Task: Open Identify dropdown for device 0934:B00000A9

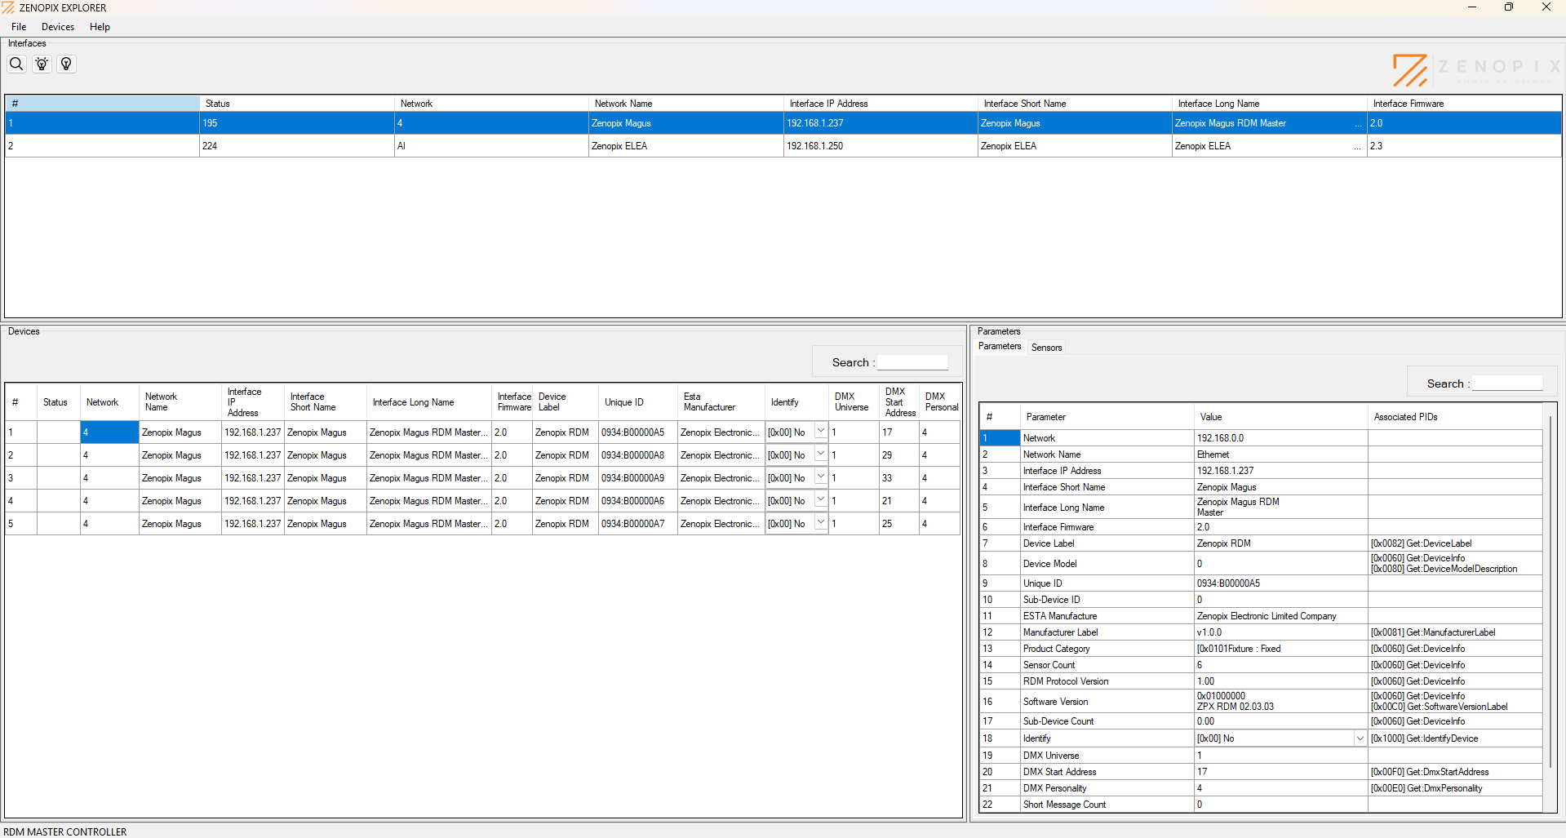Action: coord(821,477)
